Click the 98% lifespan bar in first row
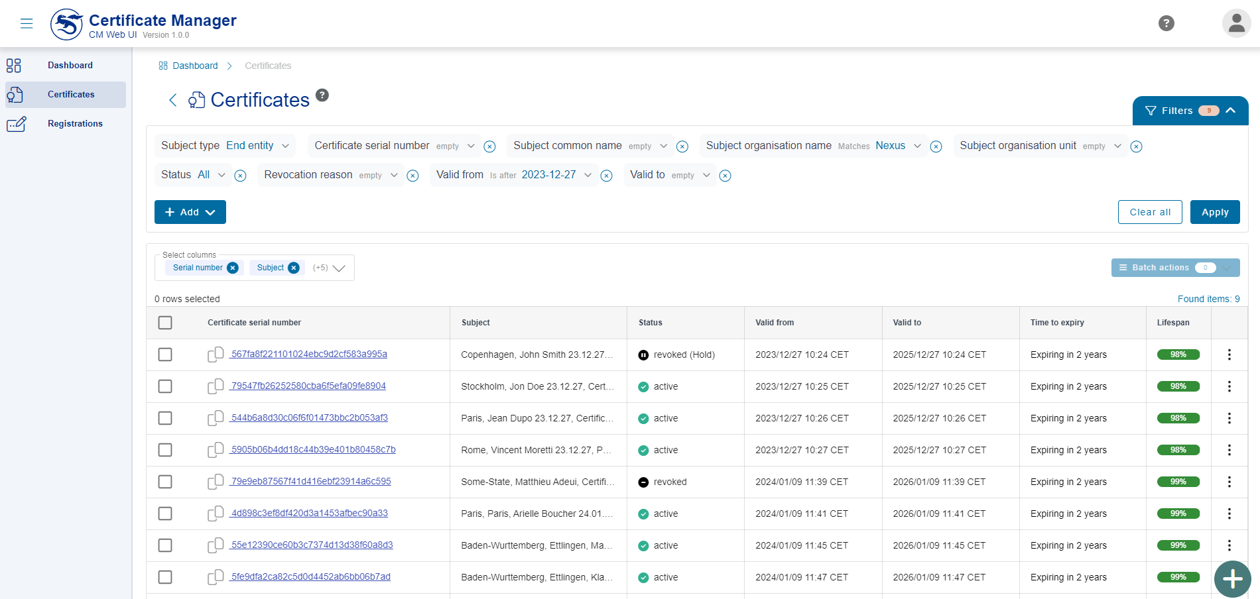The image size is (1260, 599). (1178, 354)
